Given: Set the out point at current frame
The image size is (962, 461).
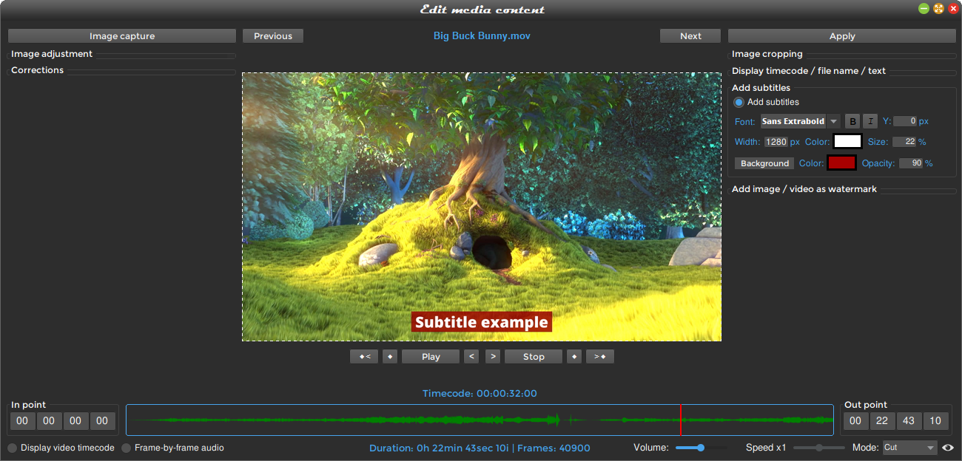Looking at the screenshot, I should point(573,356).
